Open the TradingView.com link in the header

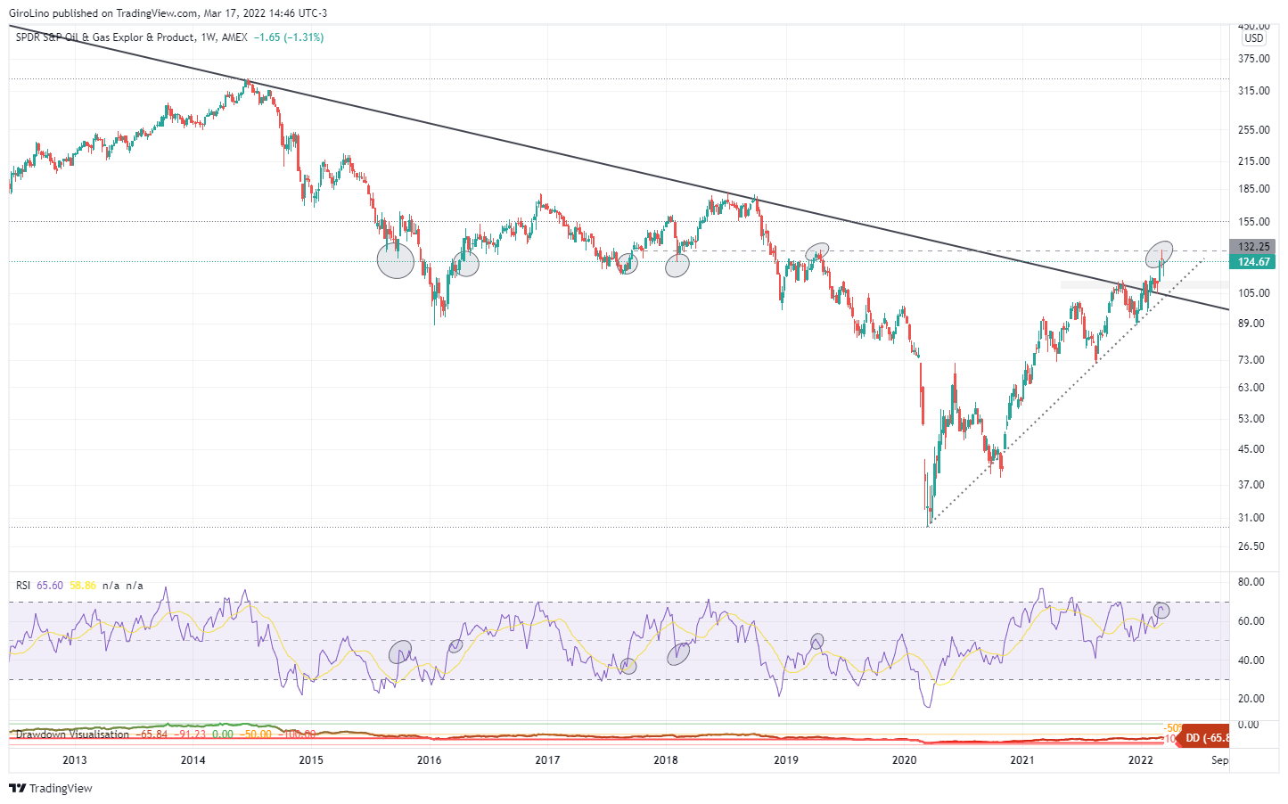[157, 13]
